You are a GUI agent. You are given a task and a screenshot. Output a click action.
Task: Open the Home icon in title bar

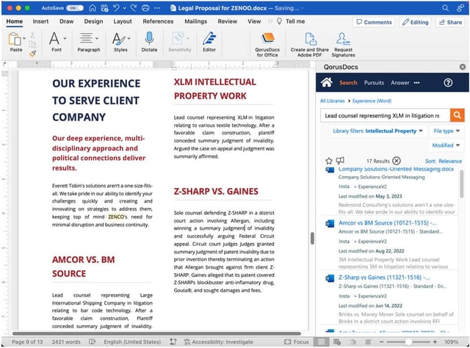tap(93, 8)
